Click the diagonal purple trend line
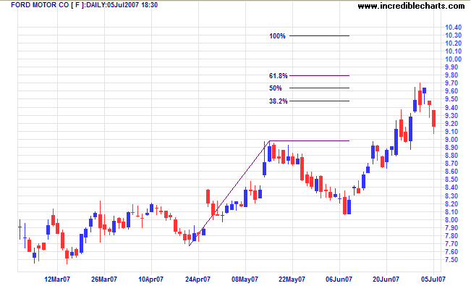The width and height of the screenshot is (471, 286). (x=229, y=193)
